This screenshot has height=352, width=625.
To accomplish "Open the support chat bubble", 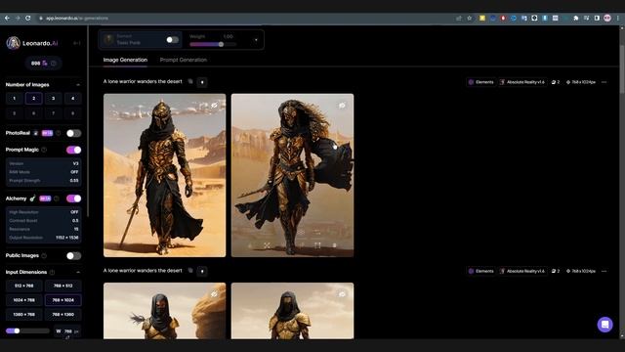I will [x=604, y=324].
